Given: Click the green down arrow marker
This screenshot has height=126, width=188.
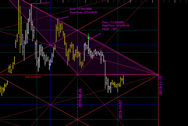Looking at the screenshot, I should click(x=88, y=37).
